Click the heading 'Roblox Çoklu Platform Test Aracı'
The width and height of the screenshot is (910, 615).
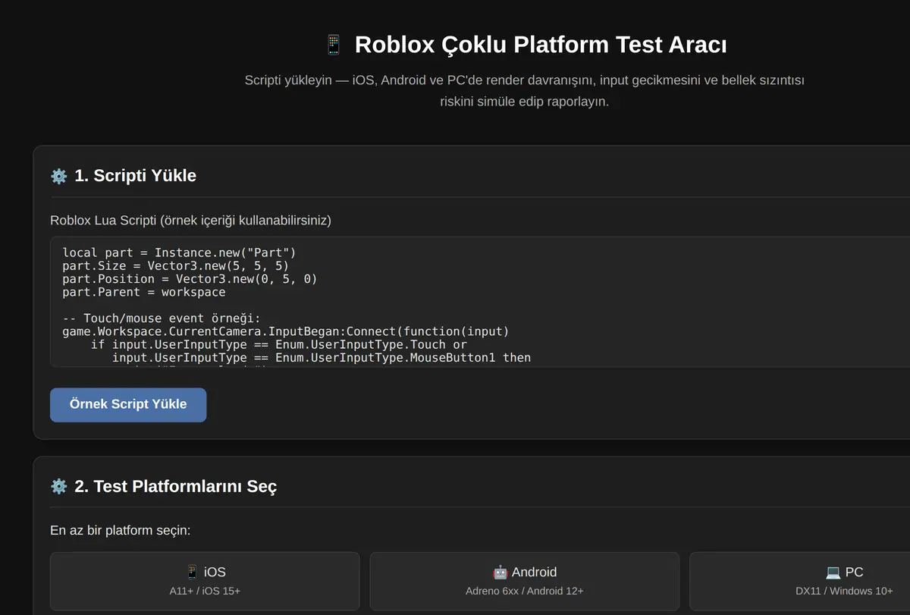click(x=541, y=45)
